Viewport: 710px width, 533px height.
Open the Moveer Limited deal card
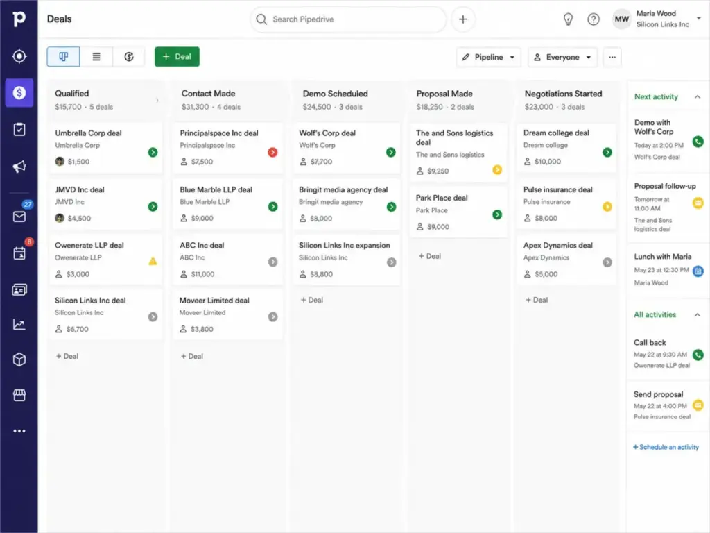tap(228, 314)
